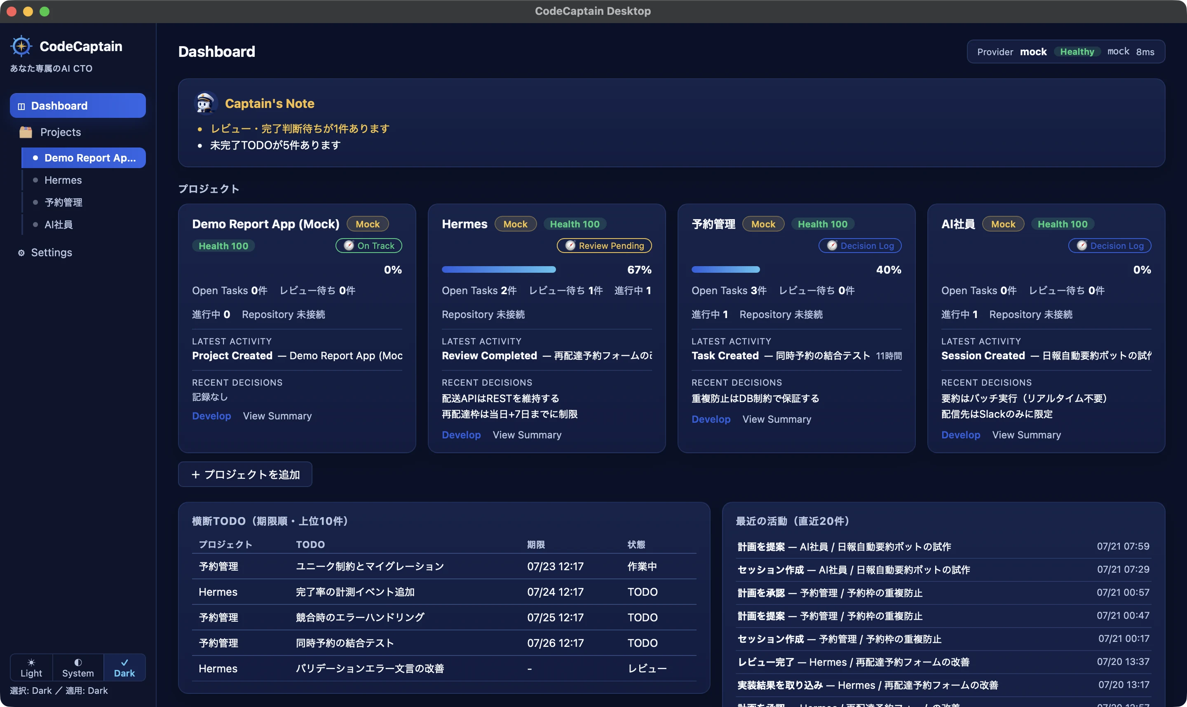This screenshot has width=1187, height=707.
Task: Click the 状態 column header
Action: pos(636,545)
